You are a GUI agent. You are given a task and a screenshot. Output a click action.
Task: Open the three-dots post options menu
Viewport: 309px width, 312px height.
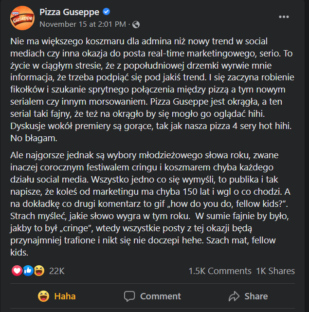(x=284, y=17)
